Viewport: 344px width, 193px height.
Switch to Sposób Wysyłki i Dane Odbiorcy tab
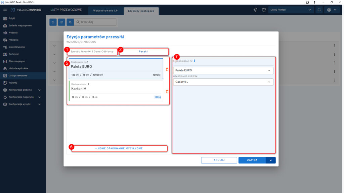[92, 52]
